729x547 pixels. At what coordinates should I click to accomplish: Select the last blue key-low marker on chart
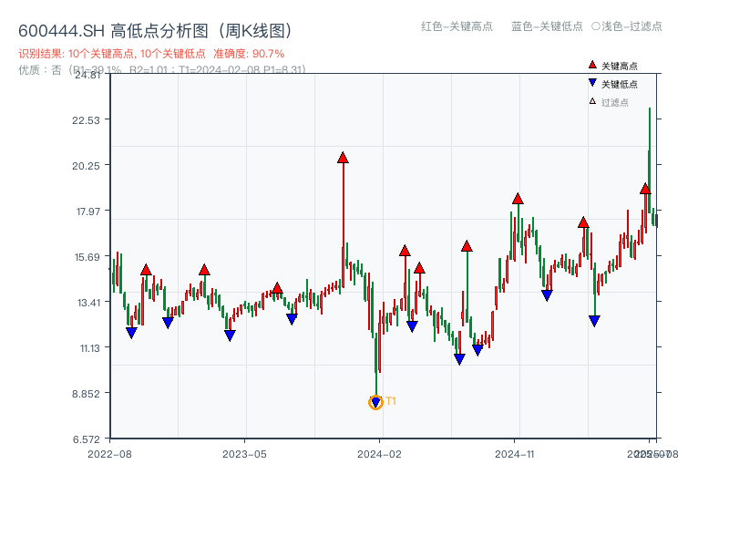click(594, 321)
